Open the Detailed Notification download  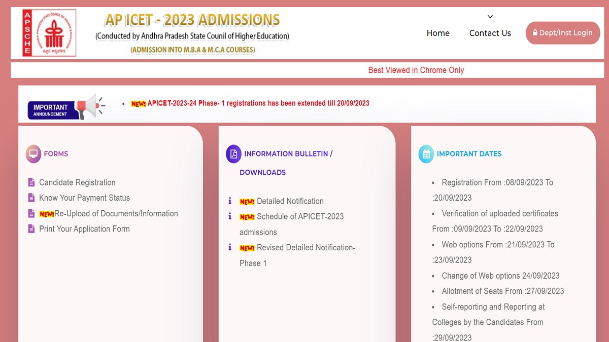pyautogui.click(x=290, y=201)
